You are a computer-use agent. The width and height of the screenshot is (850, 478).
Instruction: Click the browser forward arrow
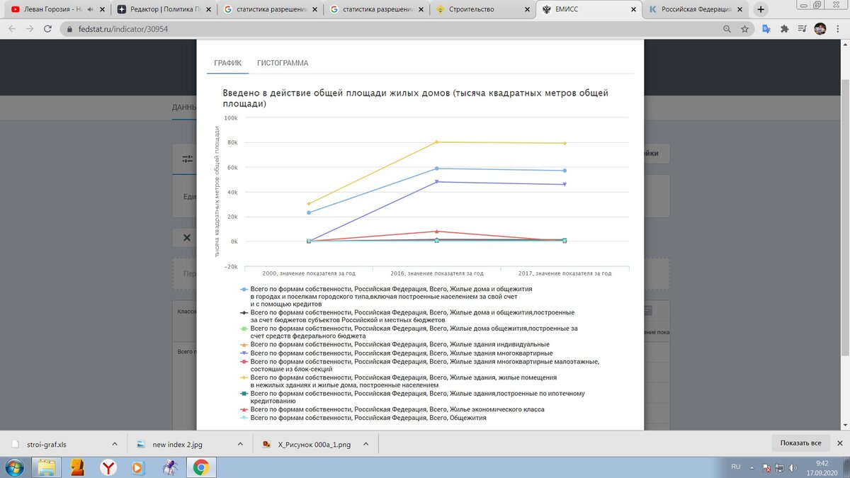30,30
